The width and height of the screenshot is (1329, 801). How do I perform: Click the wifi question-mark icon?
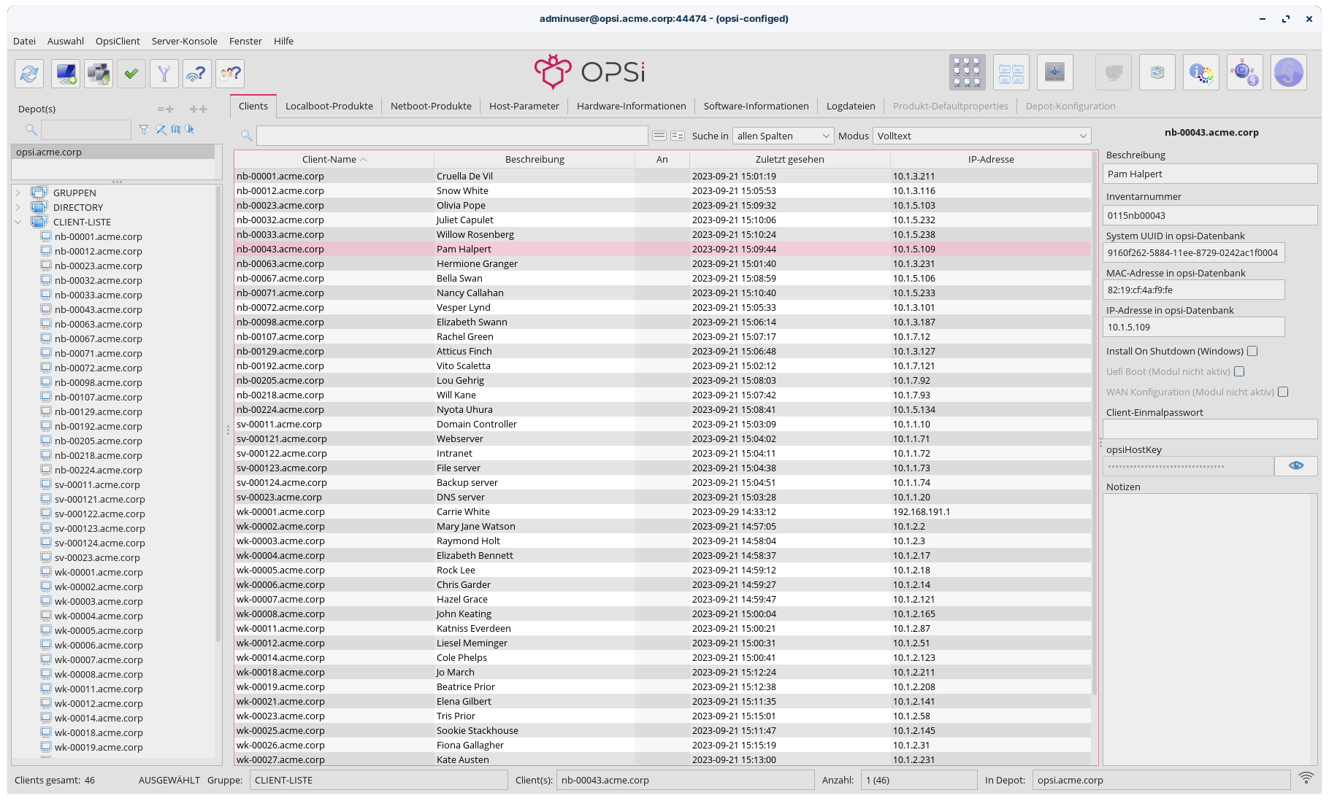pos(197,74)
